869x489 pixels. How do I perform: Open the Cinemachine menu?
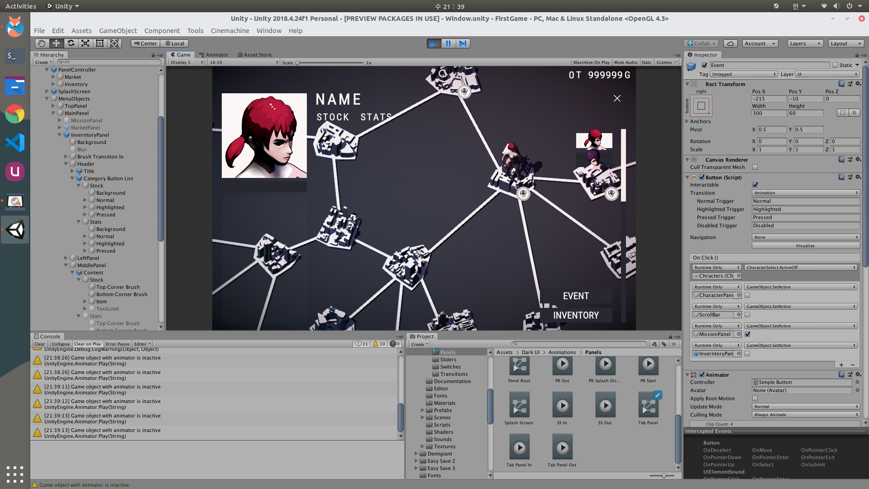[x=230, y=31]
